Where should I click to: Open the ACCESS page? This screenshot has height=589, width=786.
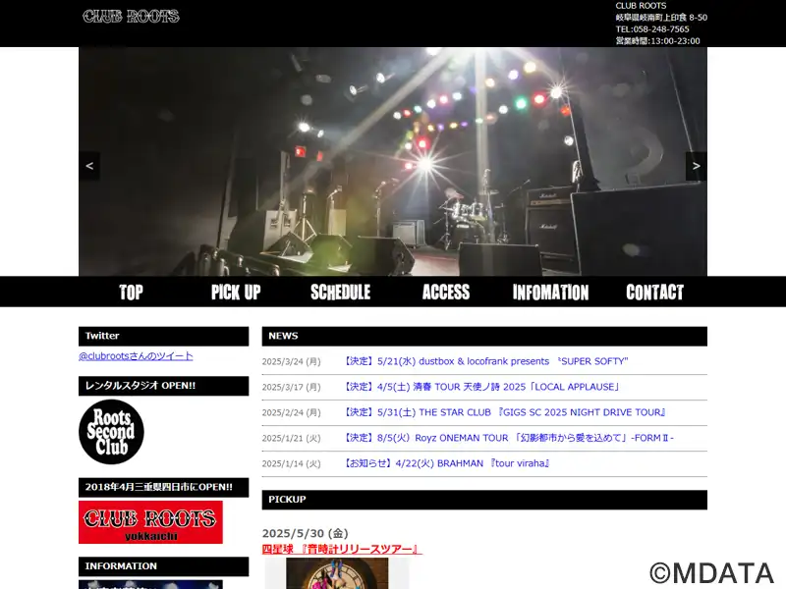pyautogui.click(x=446, y=292)
